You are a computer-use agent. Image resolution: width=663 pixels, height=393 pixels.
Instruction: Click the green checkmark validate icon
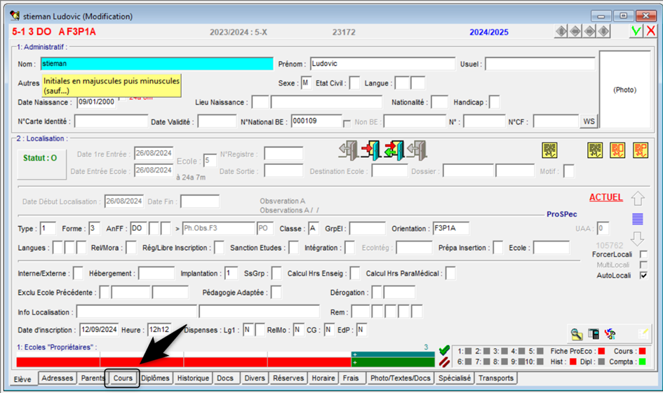click(636, 31)
